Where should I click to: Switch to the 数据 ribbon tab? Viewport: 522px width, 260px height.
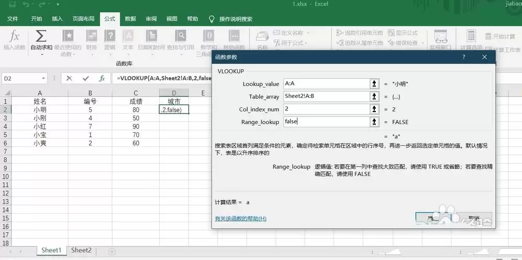pyautogui.click(x=130, y=19)
